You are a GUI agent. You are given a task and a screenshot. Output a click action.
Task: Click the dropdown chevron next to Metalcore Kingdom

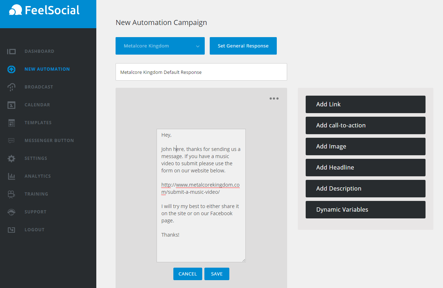point(198,46)
